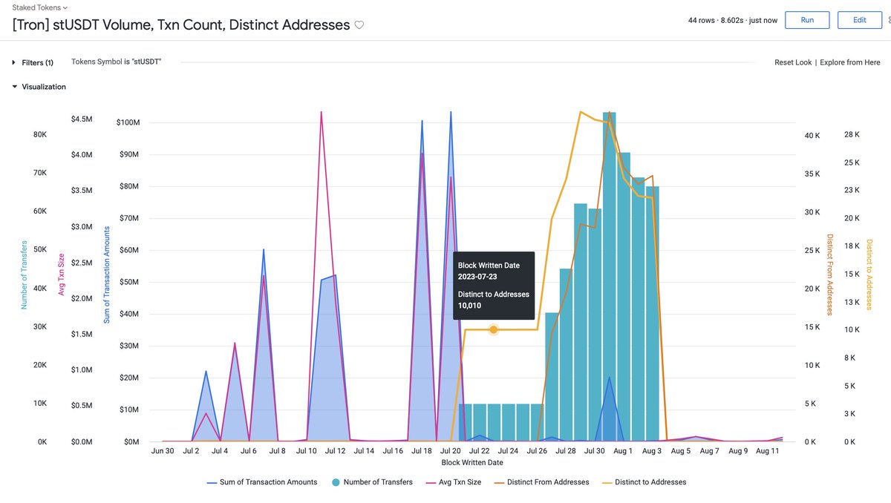Click the vertical Avg Txn Size axis label
The image size is (891, 503).
[x=62, y=274]
